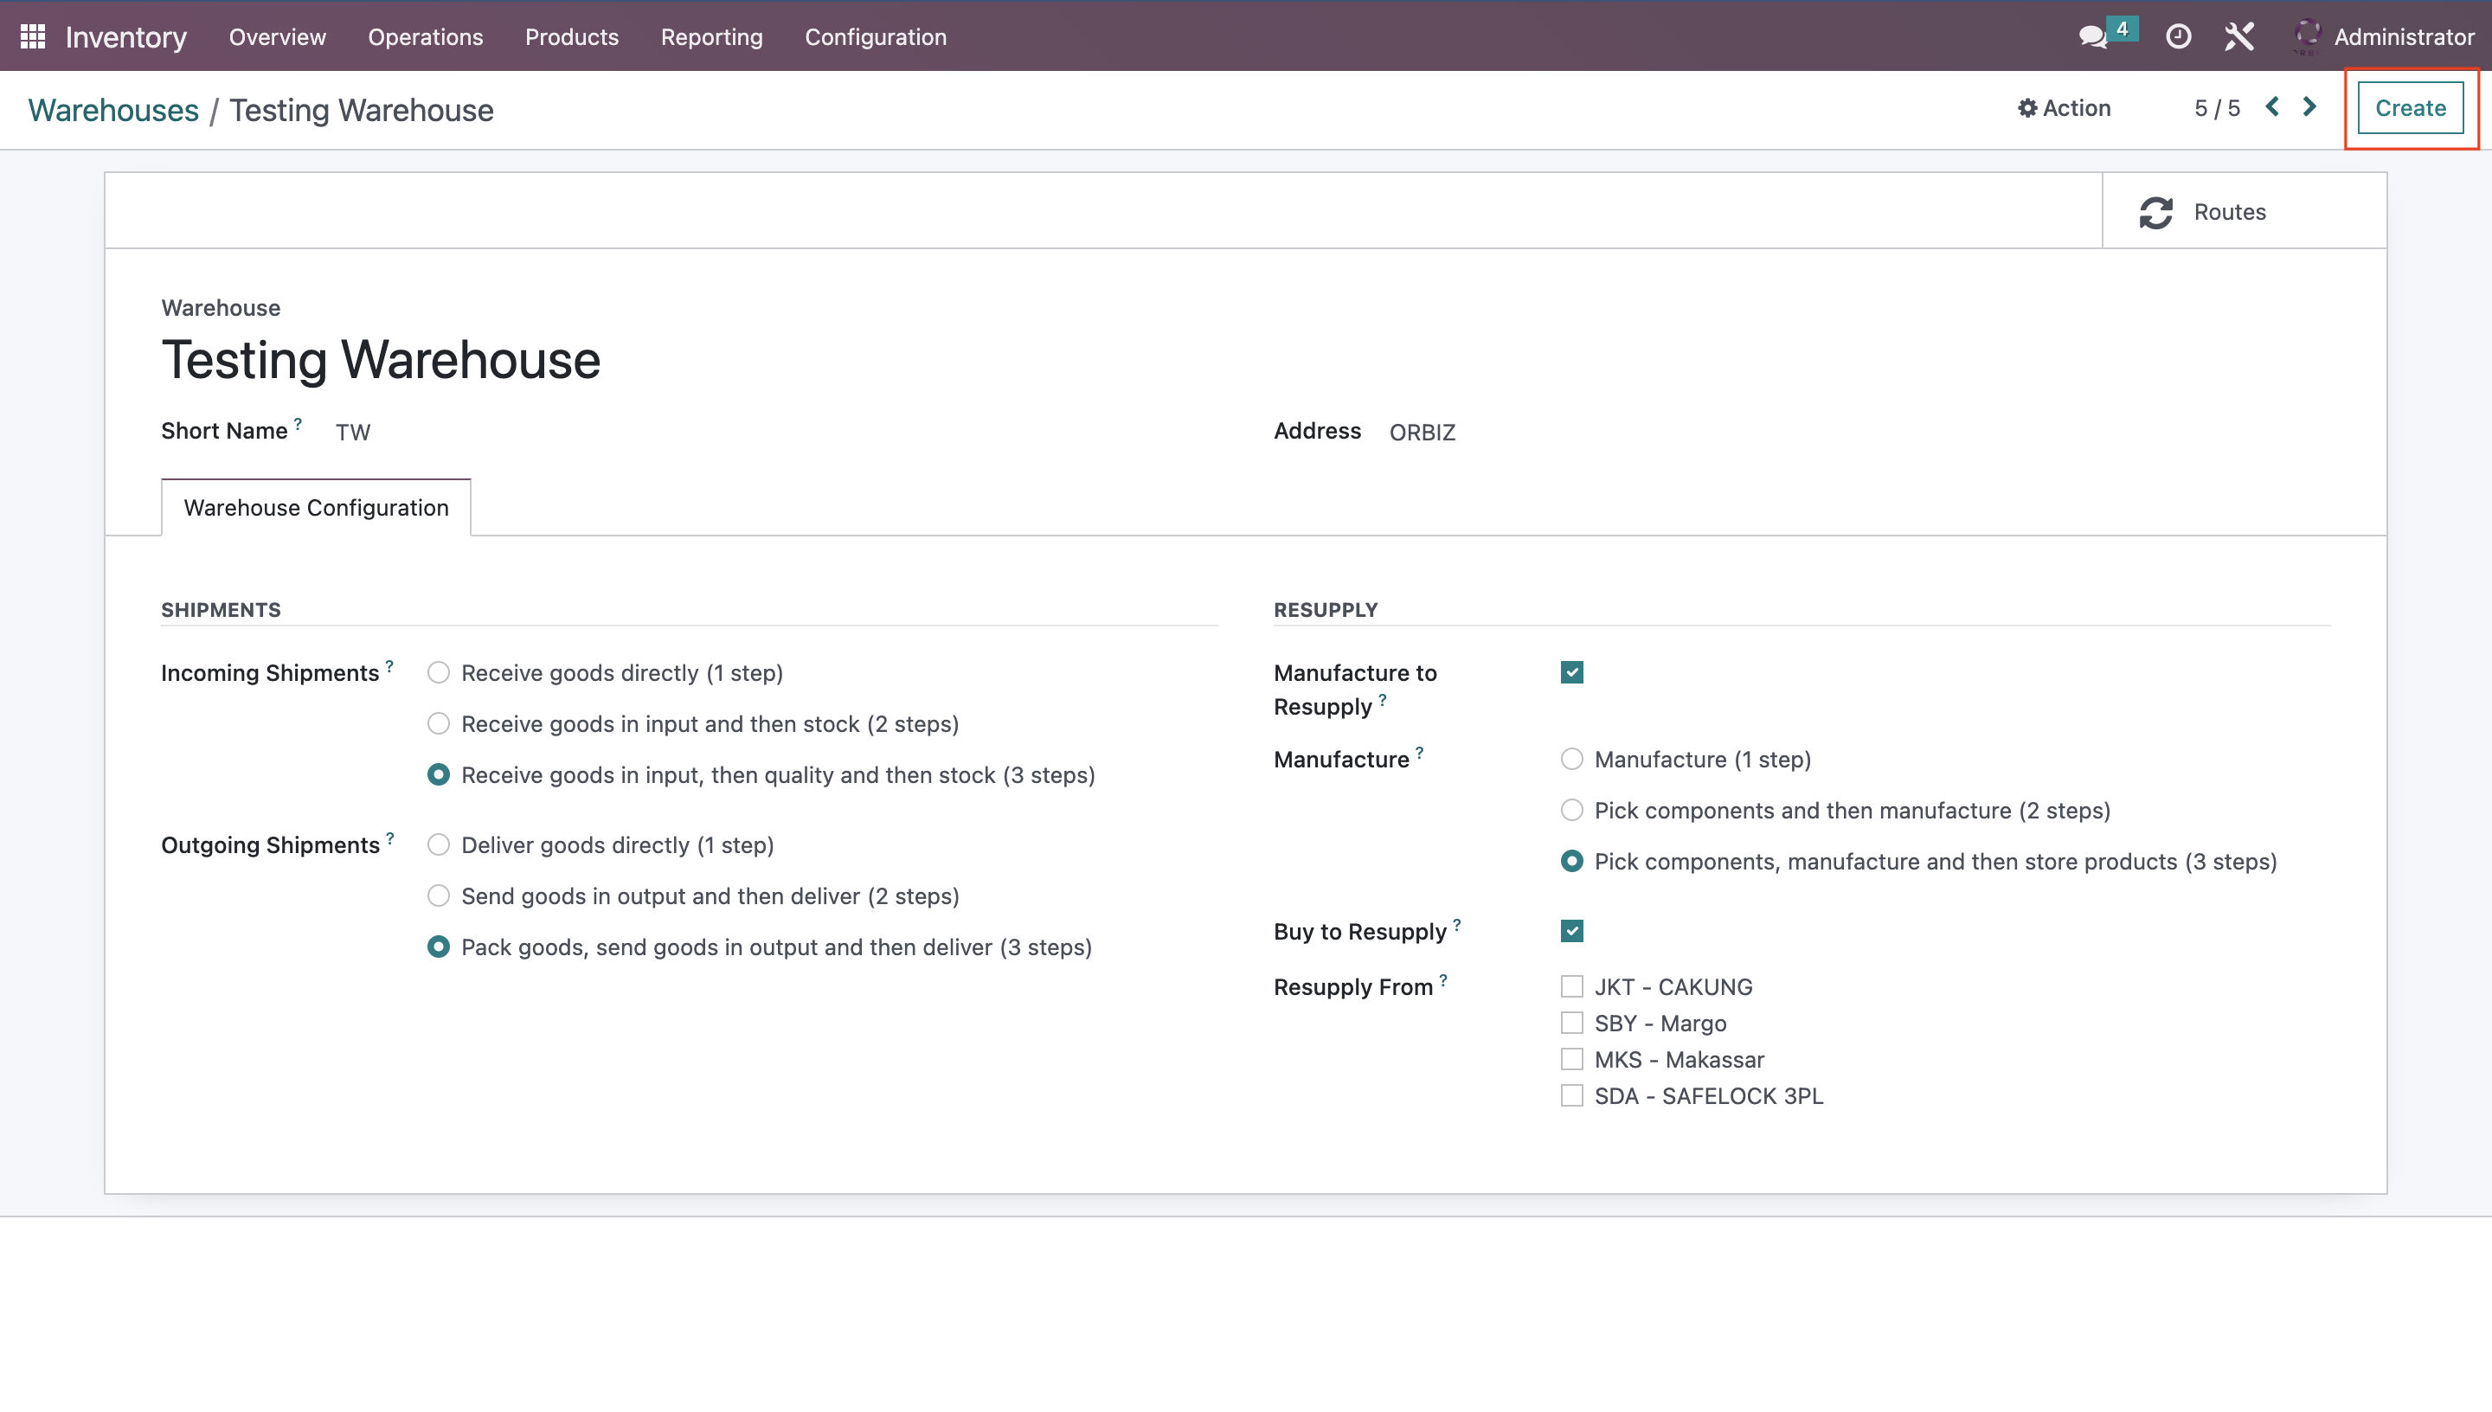Click the Warehouse Configuration tab

(x=317, y=507)
